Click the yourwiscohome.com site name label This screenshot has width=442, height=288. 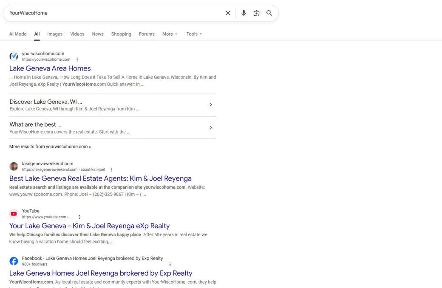click(x=43, y=53)
